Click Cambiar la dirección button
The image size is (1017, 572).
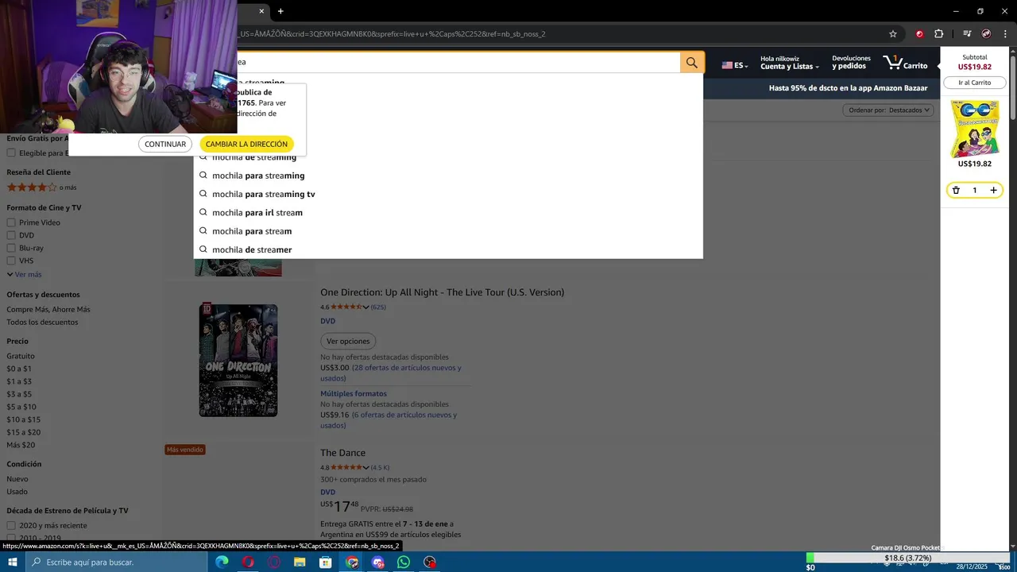(246, 144)
